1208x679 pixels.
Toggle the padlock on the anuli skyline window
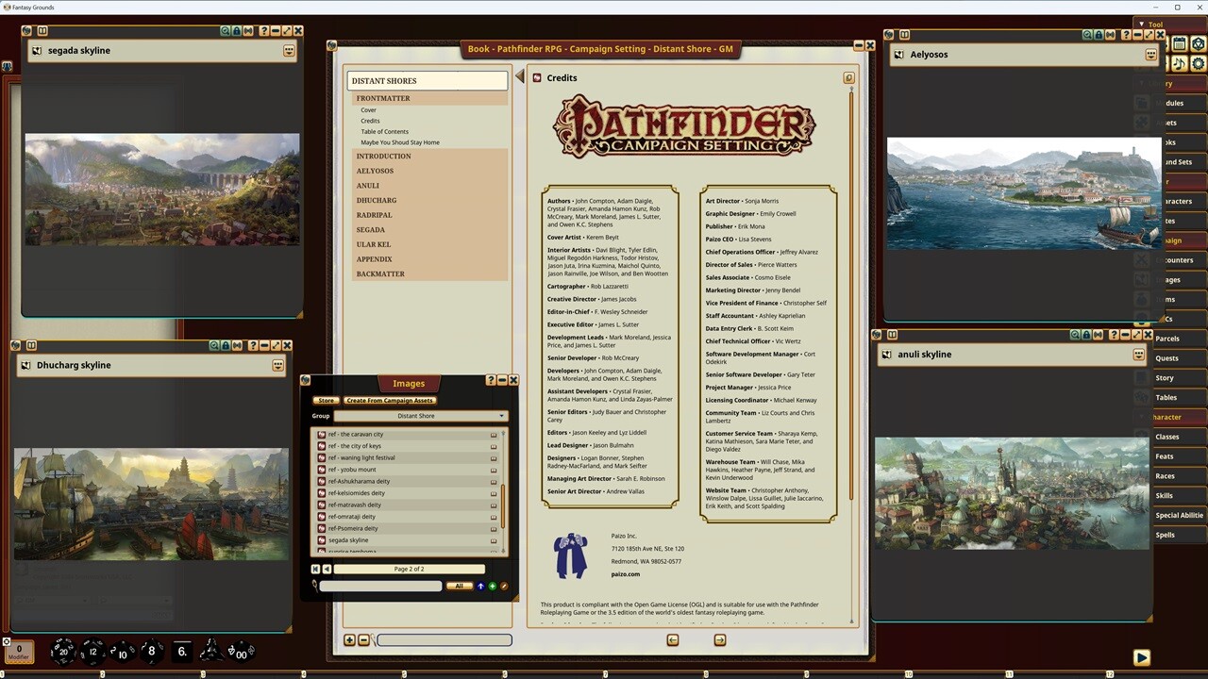tap(1085, 335)
